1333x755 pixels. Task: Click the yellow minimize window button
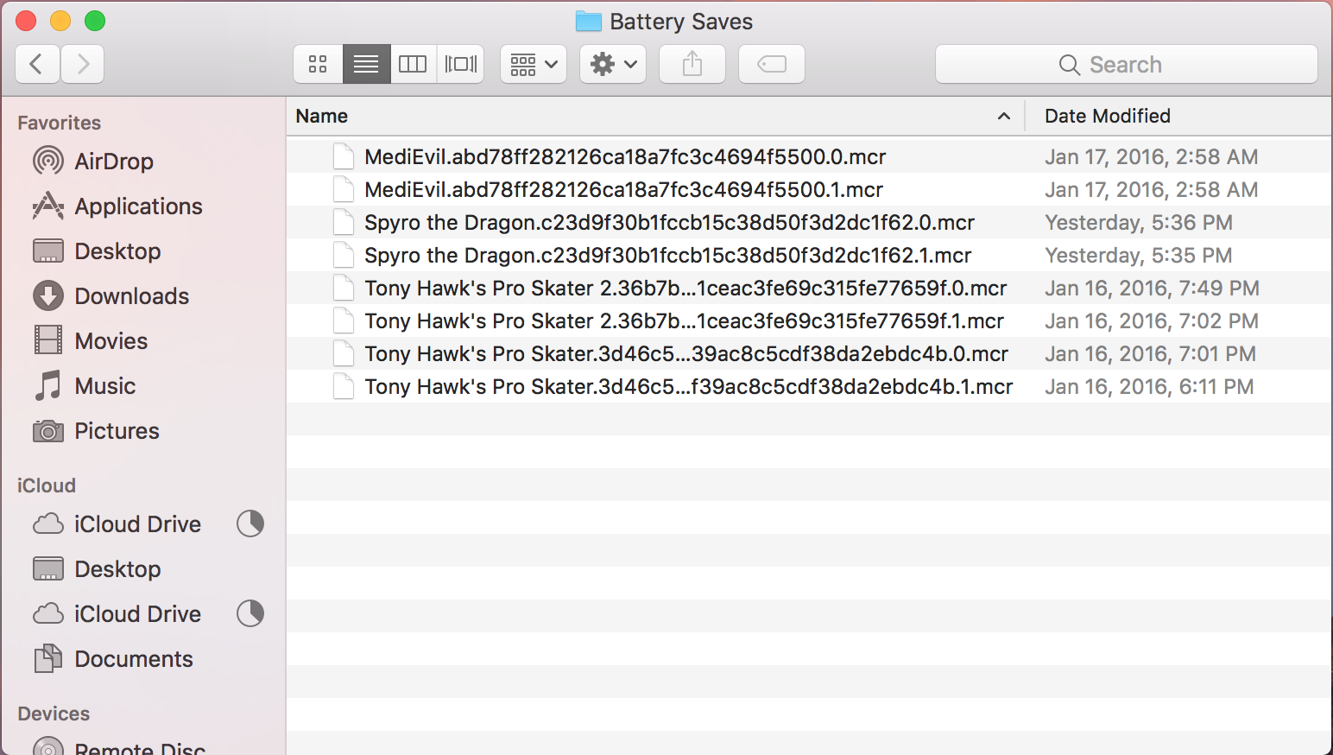[60, 21]
